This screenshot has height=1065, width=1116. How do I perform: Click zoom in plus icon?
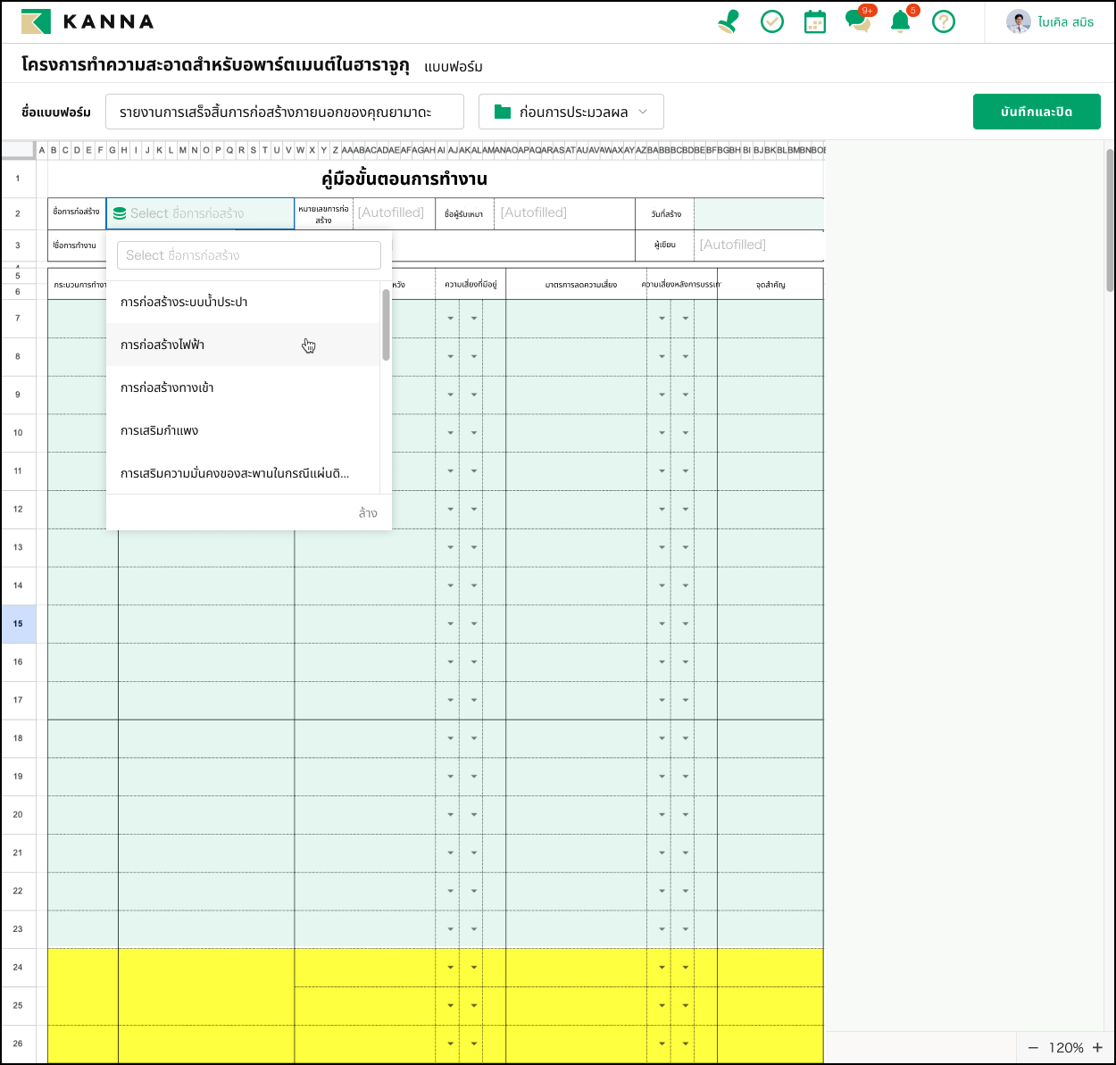point(1097,1048)
